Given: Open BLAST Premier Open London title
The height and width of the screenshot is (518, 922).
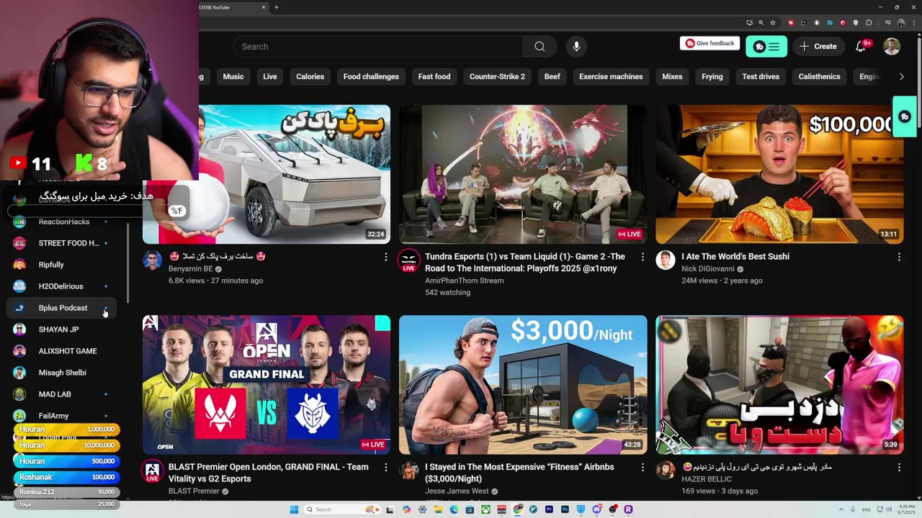Looking at the screenshot, I should (269, 473).
